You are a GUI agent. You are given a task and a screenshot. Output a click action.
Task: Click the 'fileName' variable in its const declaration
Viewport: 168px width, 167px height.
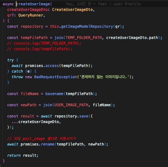point(30,94)
